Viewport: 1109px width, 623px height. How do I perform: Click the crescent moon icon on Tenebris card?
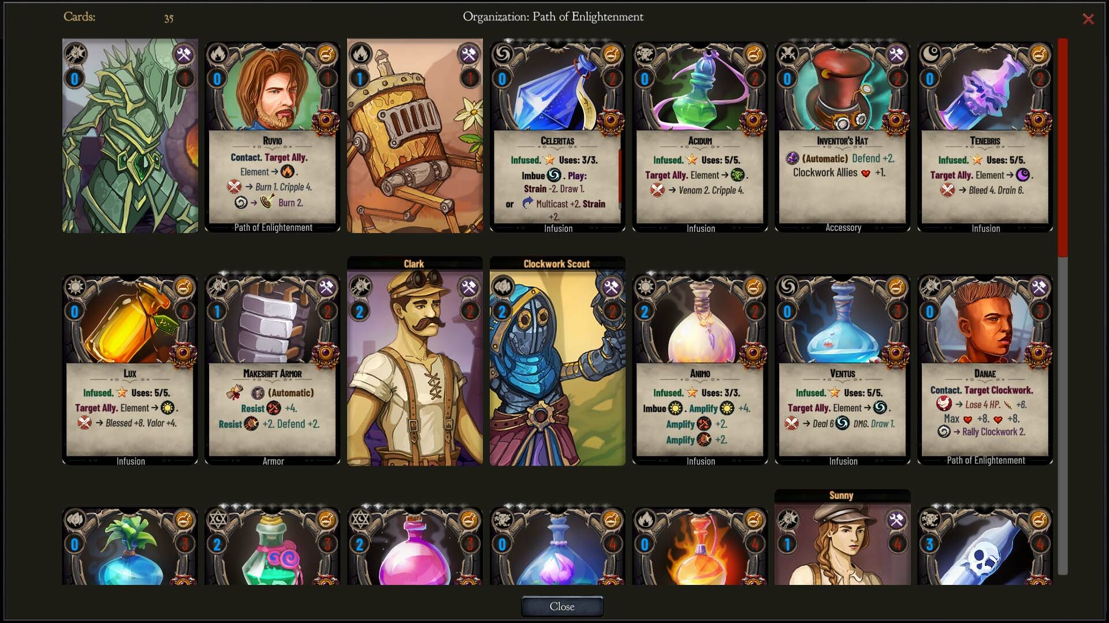[x=931, y=54]
